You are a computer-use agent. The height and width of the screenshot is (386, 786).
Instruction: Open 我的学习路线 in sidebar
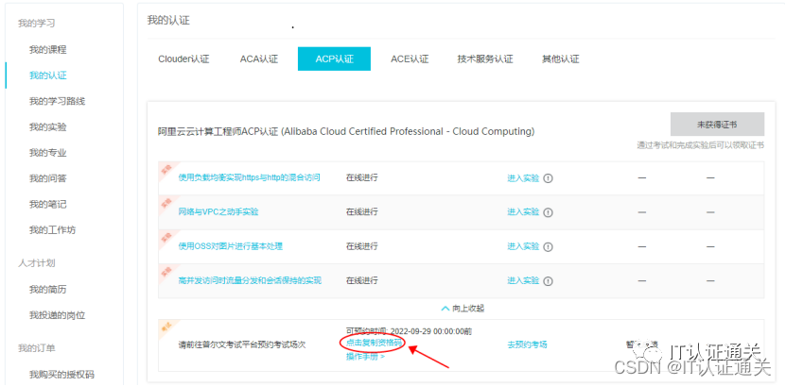pos(57,101)
